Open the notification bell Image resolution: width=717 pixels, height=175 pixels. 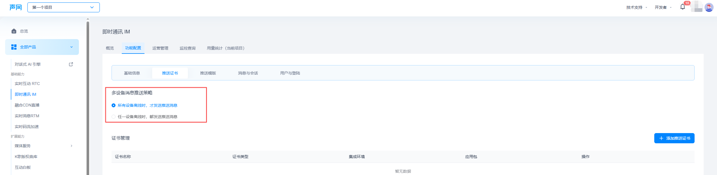pos(683,7)
